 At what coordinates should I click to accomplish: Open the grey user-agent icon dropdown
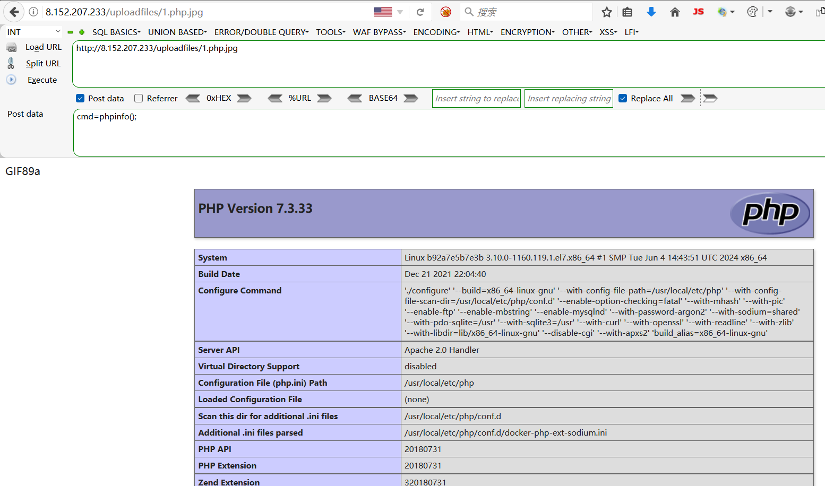tap(801, 12)
